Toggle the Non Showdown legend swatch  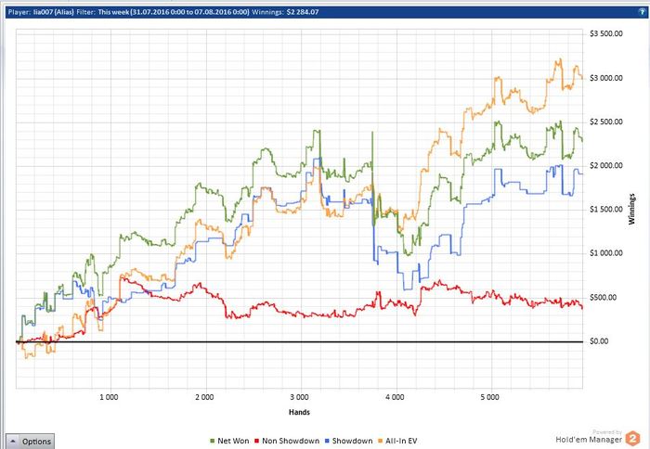(256, 442)
